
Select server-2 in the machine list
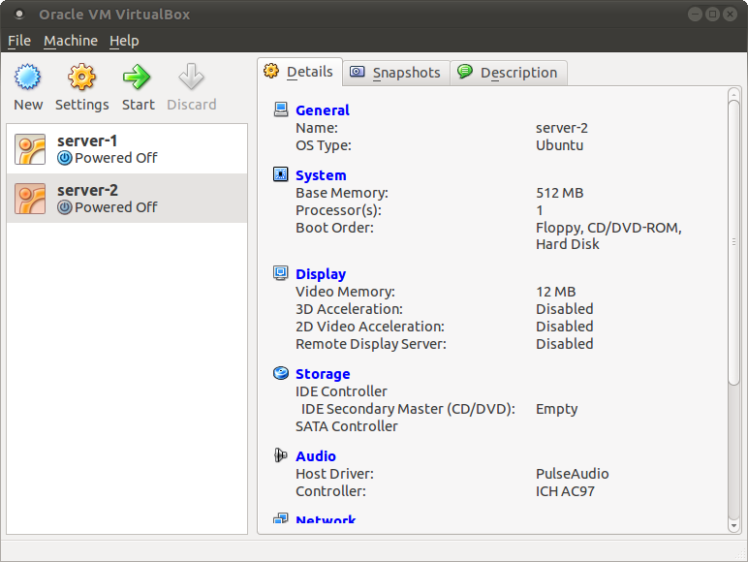coord(127,199)
